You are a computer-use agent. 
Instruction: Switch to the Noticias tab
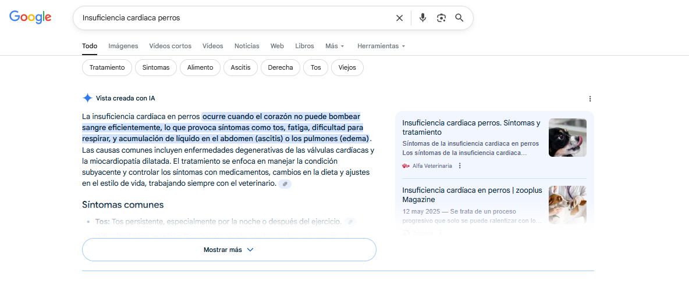247,46
